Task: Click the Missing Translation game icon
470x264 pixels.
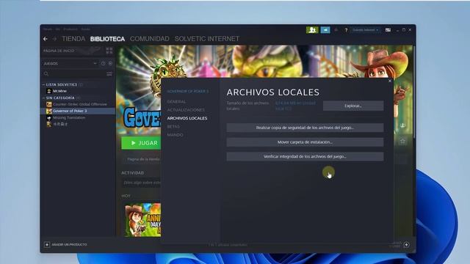Action: click(x=49, y=117)
